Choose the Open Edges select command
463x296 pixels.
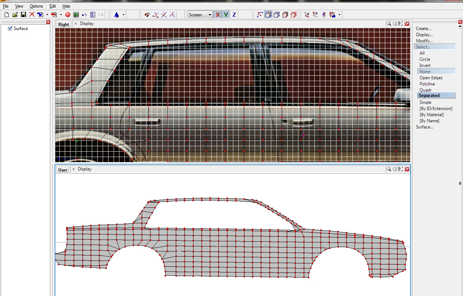[x=431, y=78]
